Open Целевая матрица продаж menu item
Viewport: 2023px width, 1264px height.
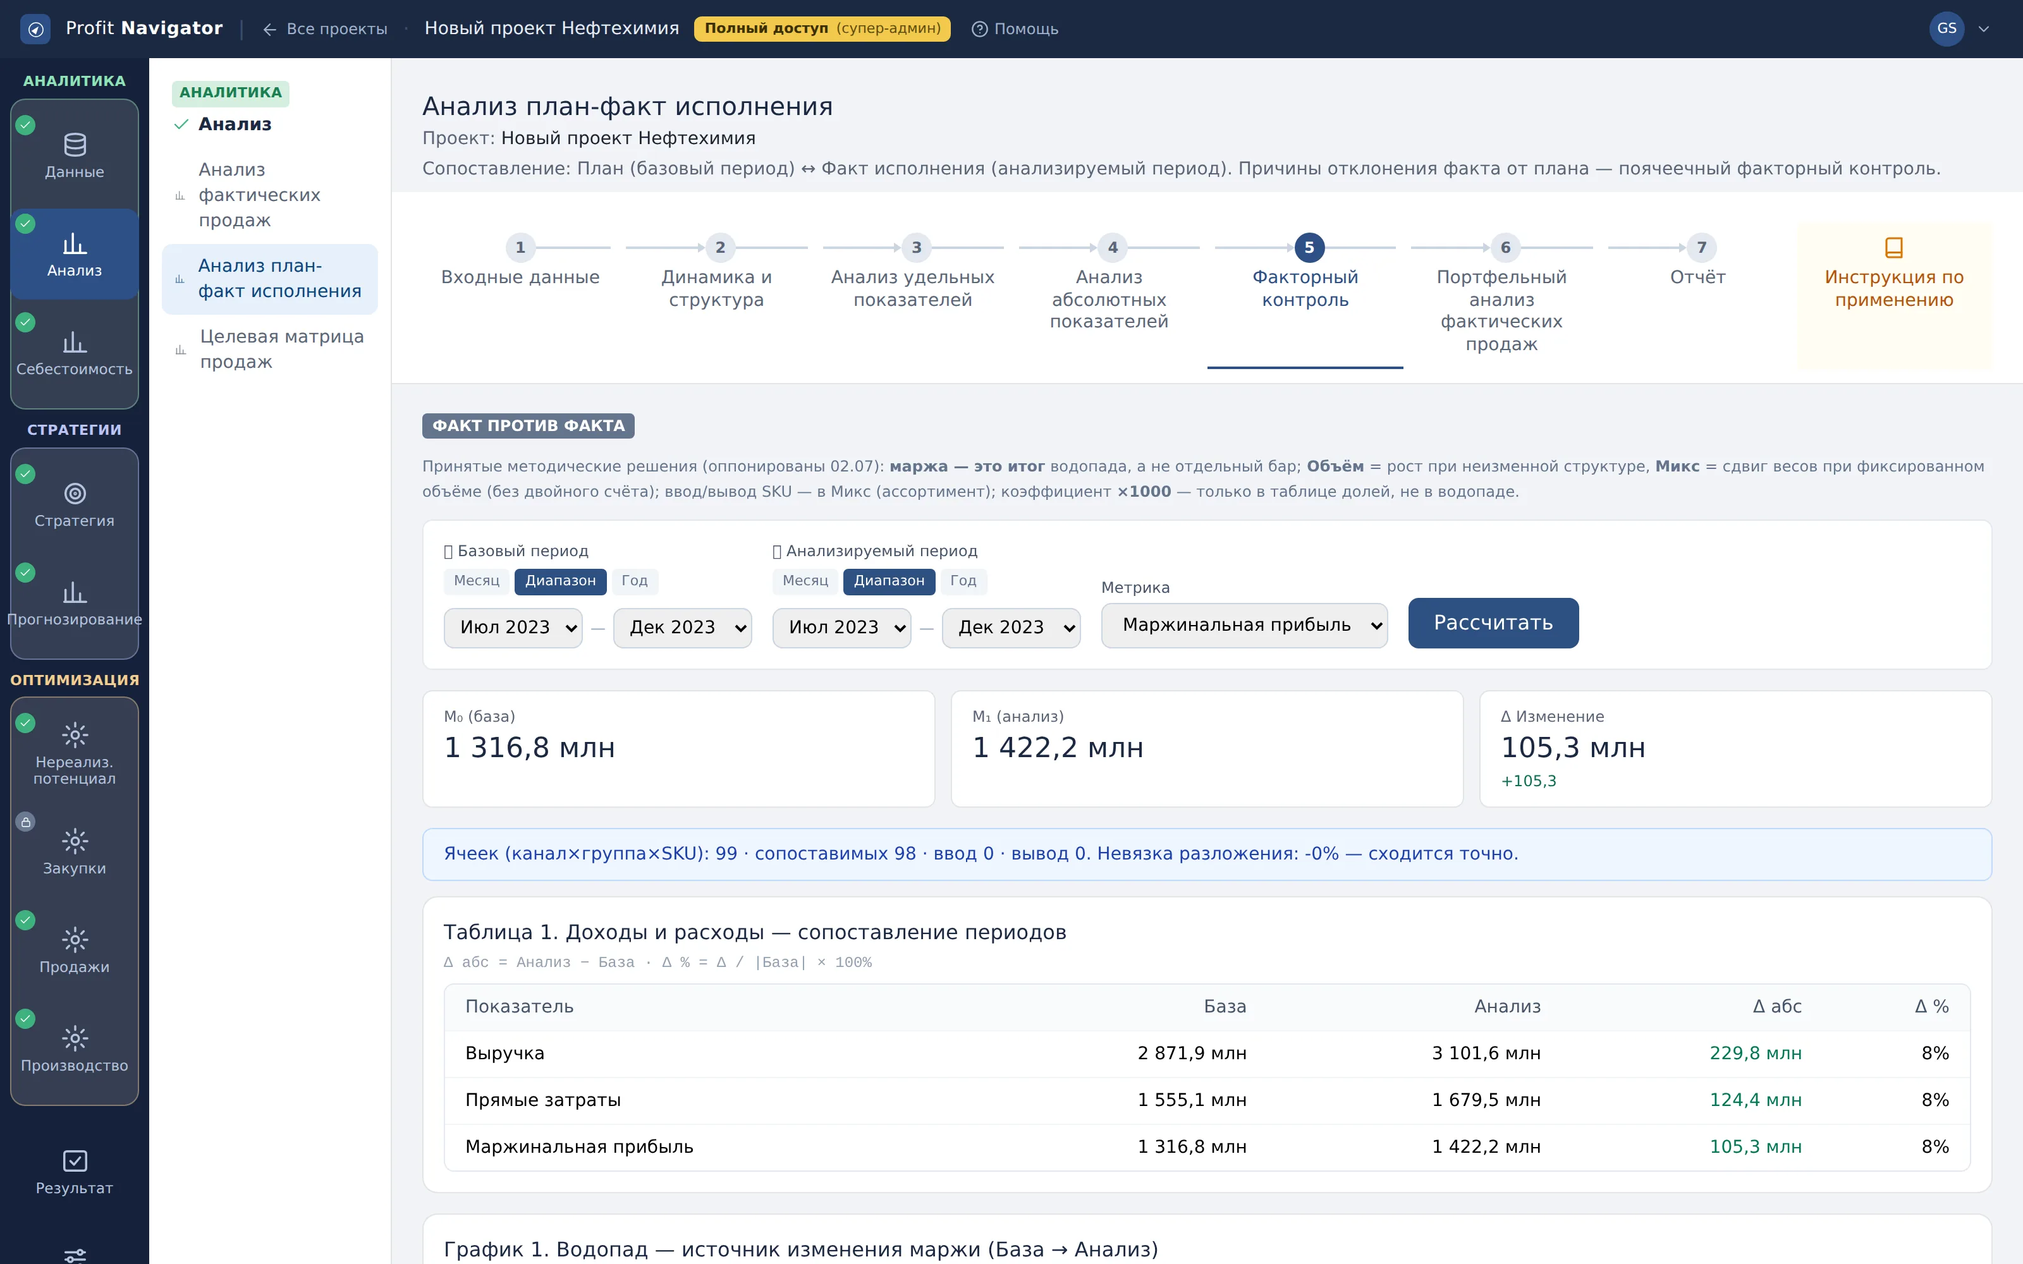(x=270, y=349)
